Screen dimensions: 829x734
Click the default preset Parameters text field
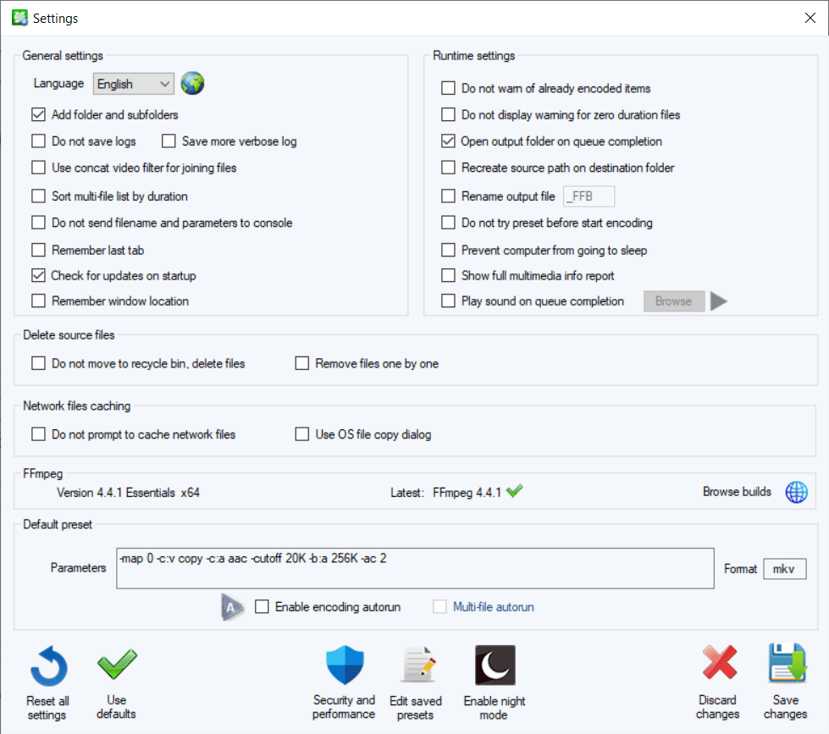pyautogui.click(x=415, y=568)
